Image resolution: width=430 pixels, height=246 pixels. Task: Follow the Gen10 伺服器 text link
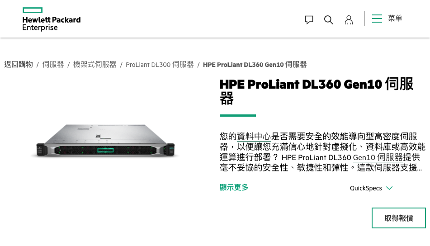click(378, 157)
